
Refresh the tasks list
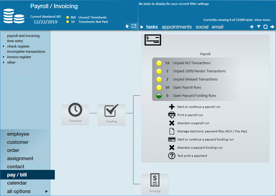pos(265,27)
